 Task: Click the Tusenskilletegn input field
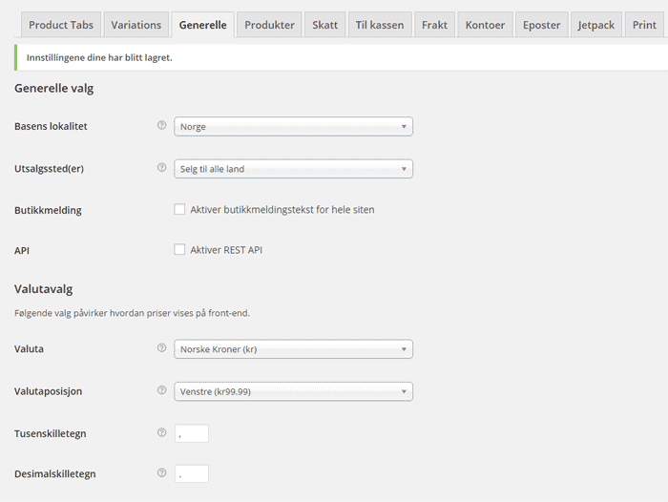click(192, 433)
